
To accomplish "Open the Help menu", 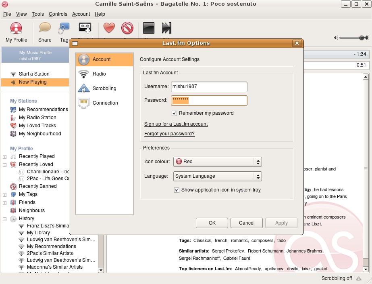I will [x=100, y=14].
